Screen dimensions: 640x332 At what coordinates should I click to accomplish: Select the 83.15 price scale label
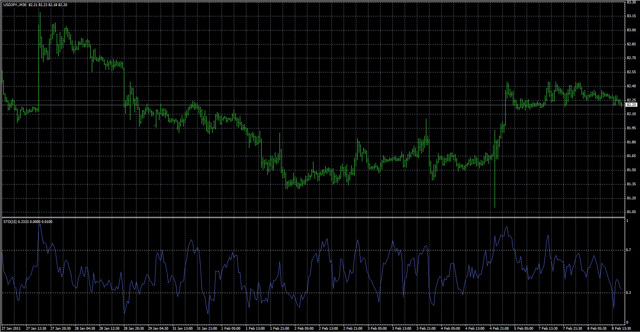coord(631,16)
